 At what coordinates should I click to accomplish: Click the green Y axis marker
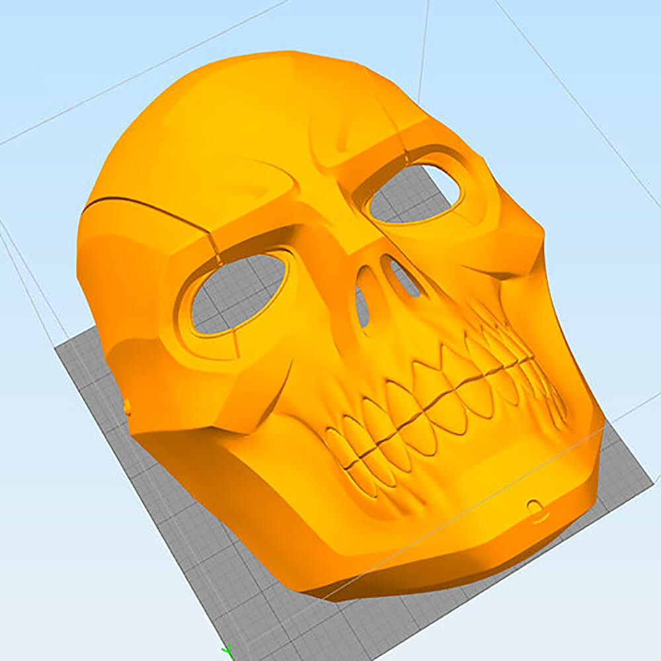tap(227, 650)
